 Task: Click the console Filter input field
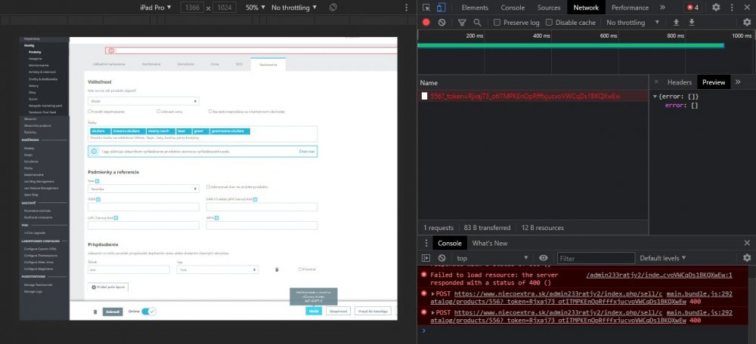596,258
